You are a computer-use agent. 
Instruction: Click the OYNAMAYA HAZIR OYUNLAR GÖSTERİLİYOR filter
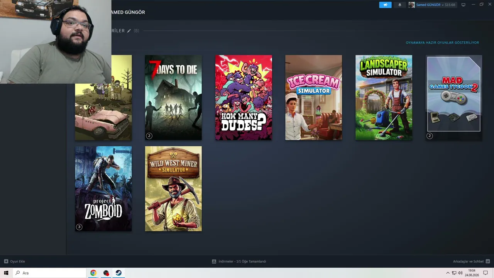[x=442, y=42]
